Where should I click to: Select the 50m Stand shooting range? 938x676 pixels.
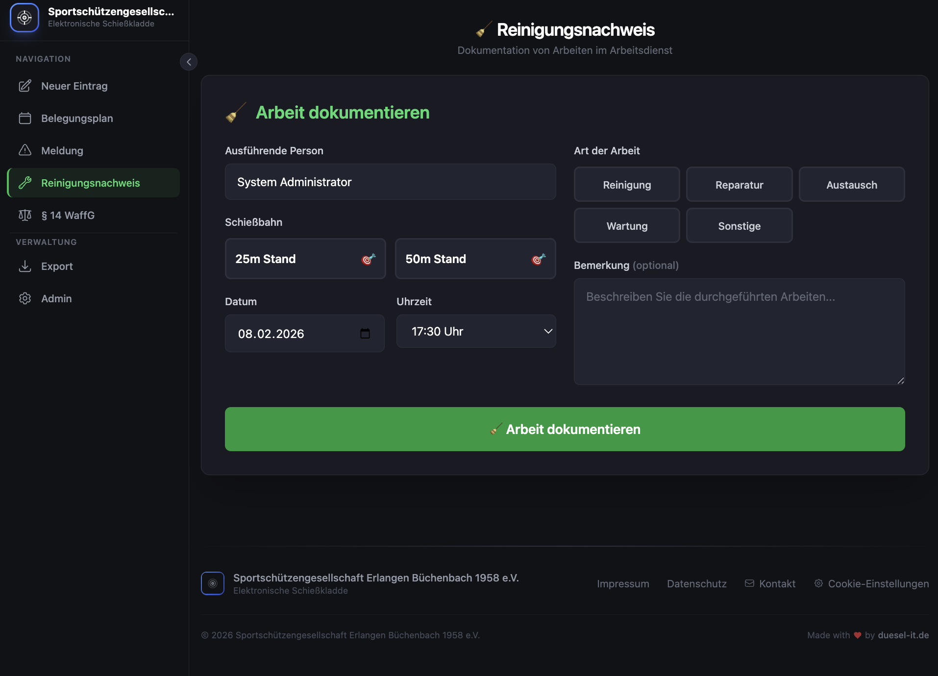(475, 259)
